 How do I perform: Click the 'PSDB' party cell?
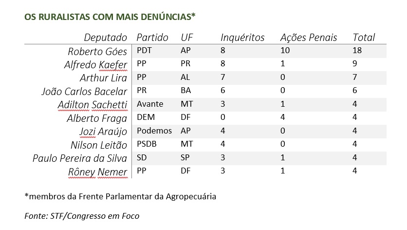[147, 144]
